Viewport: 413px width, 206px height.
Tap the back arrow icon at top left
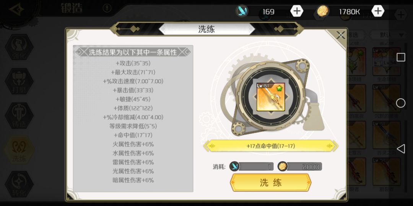pos(16,10)
